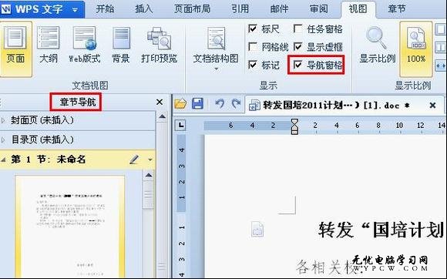Click the thumbnail list scroll up arrow
Image resolution: width=447 pixels, height=279 pixels.
[149, 175]
